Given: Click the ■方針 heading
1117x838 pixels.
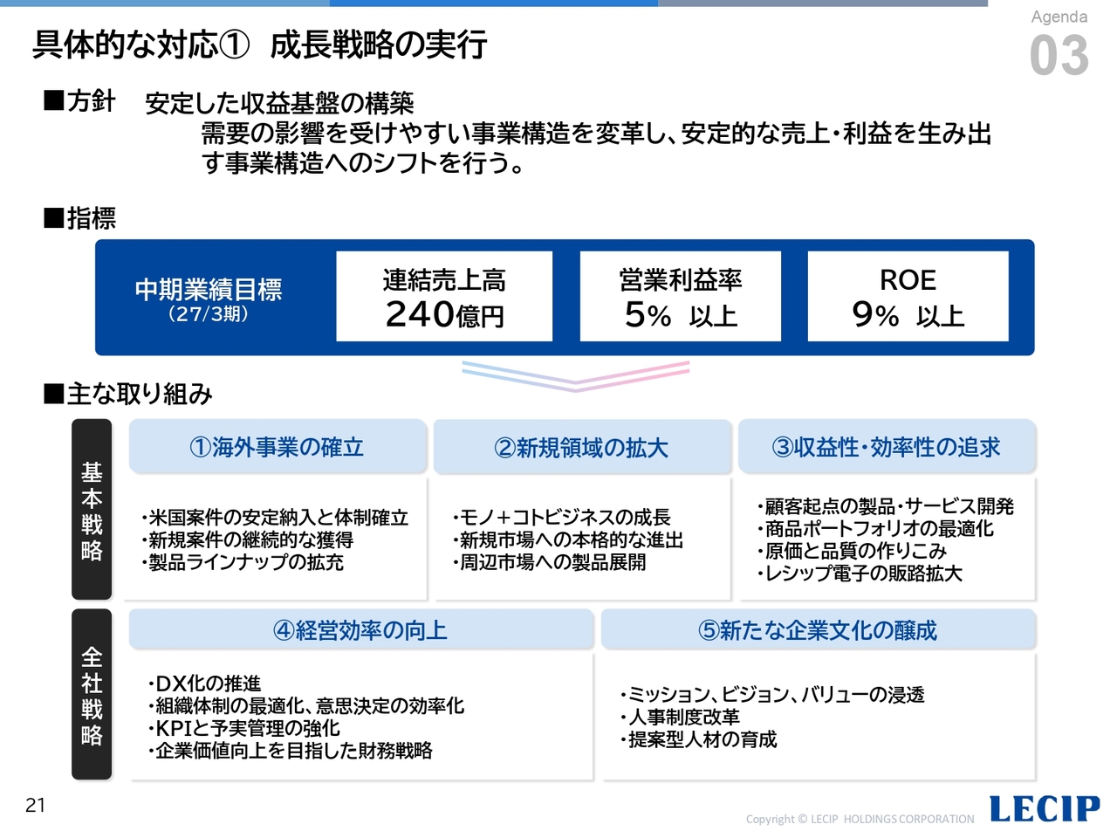Looking at the screenshot, I should pos(79,101).
